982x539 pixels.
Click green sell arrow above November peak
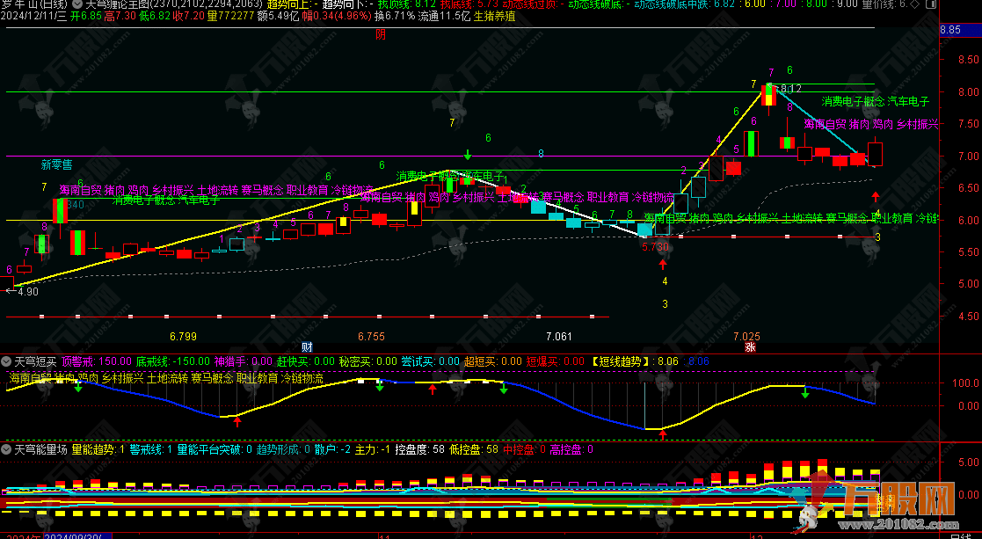(x=468, y=154)
